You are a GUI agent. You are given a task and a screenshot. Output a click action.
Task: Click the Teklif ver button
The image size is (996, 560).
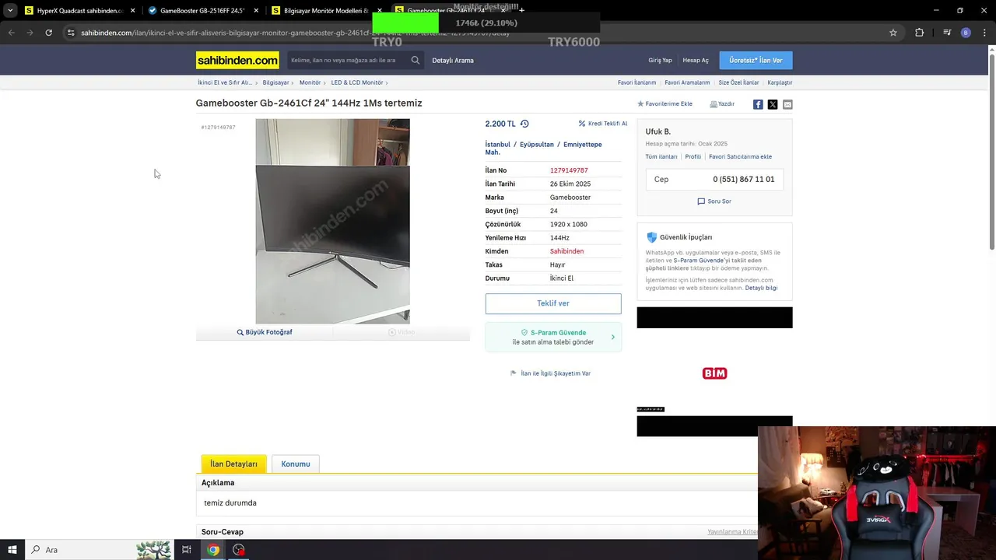(553, 303)
